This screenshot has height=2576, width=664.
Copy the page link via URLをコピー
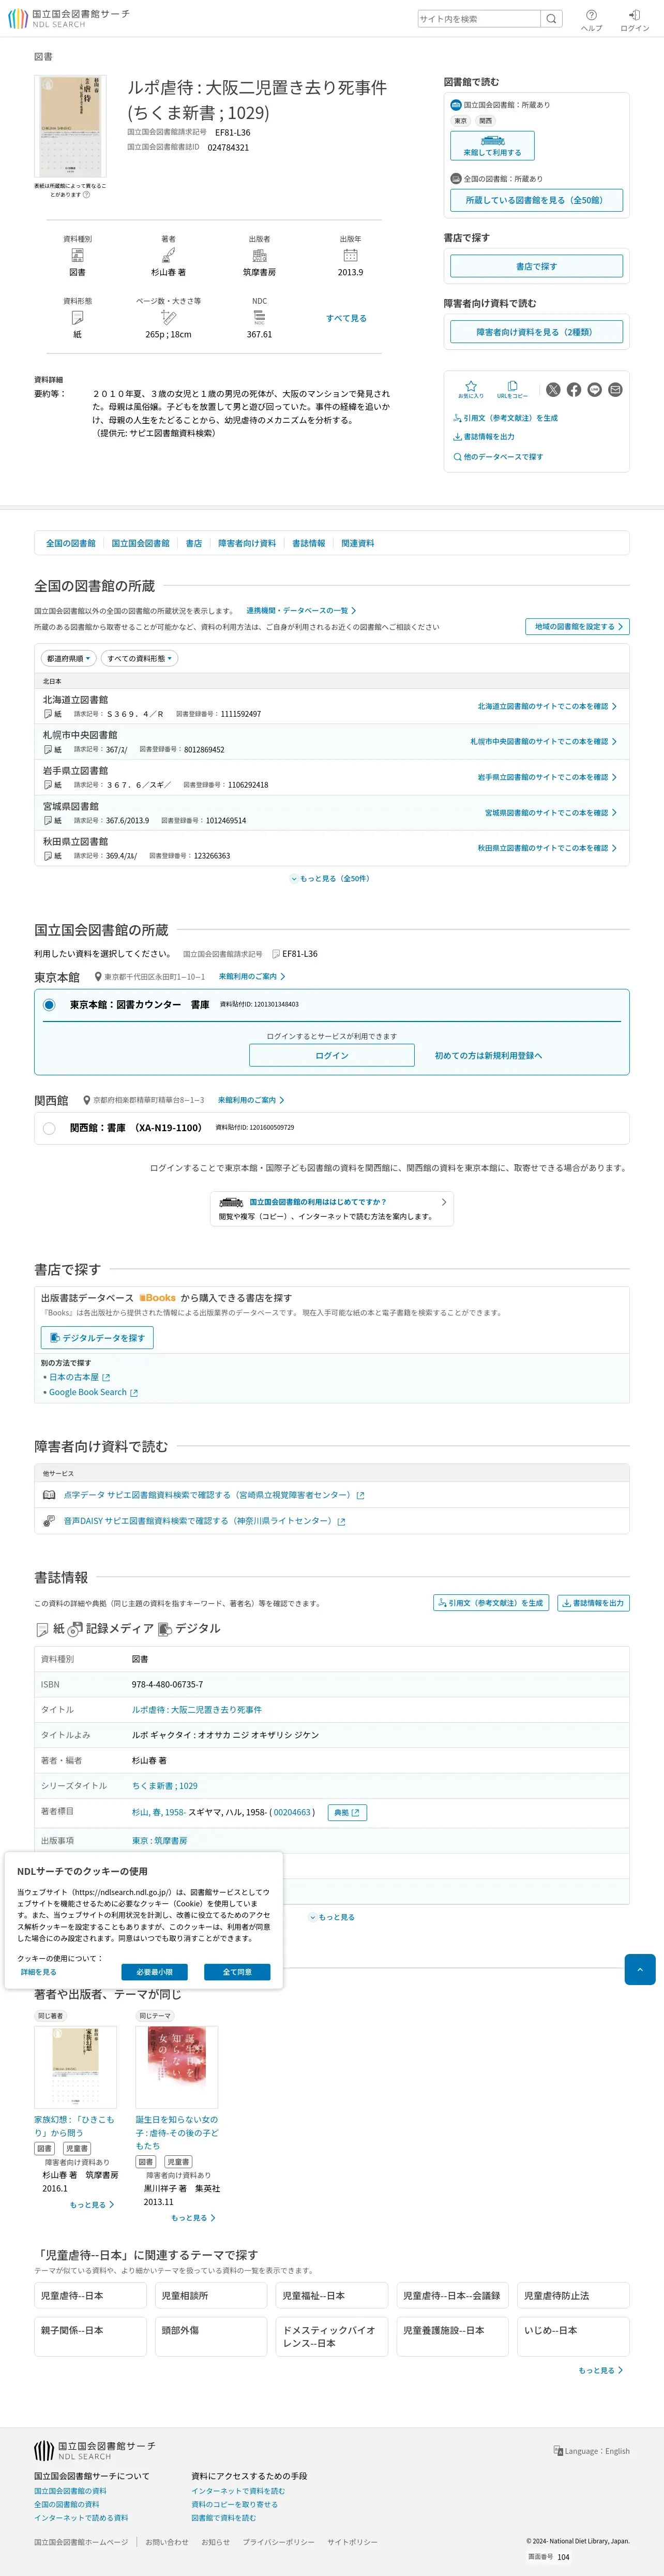click(512, 389)
